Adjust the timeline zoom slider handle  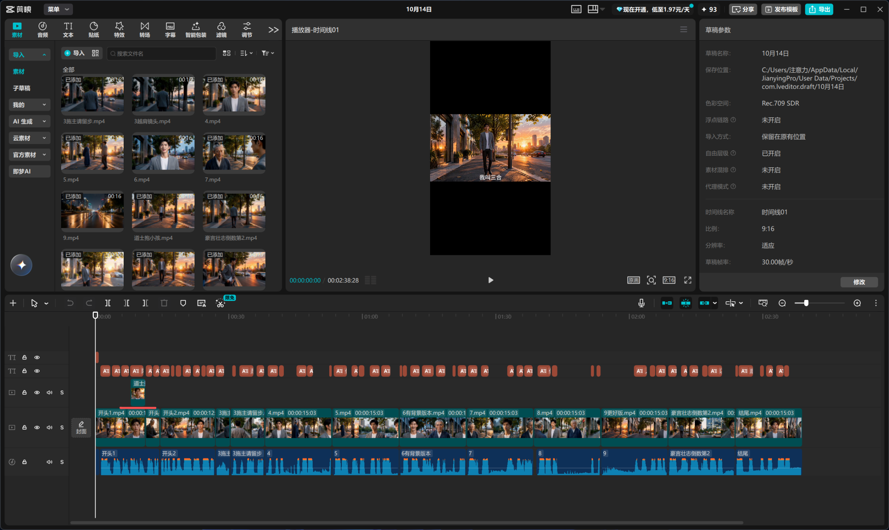(806, 303)
